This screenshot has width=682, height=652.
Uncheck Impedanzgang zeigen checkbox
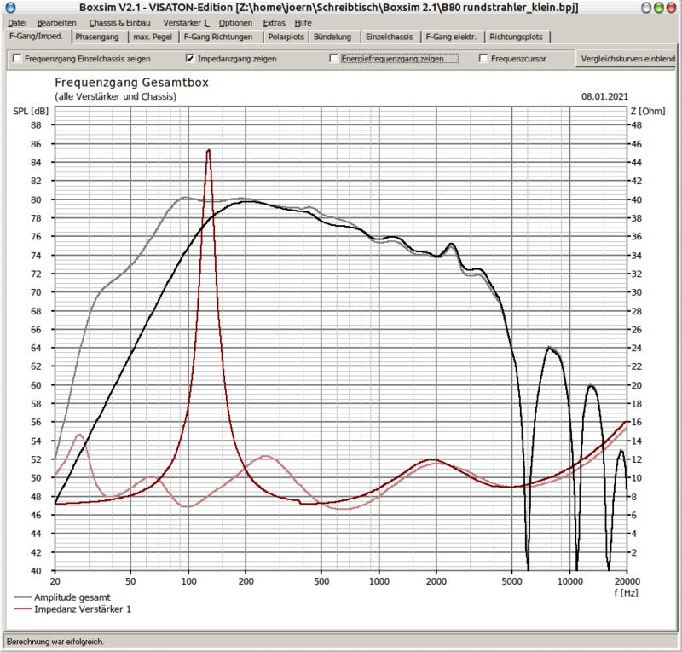click(x=191, y=59)
